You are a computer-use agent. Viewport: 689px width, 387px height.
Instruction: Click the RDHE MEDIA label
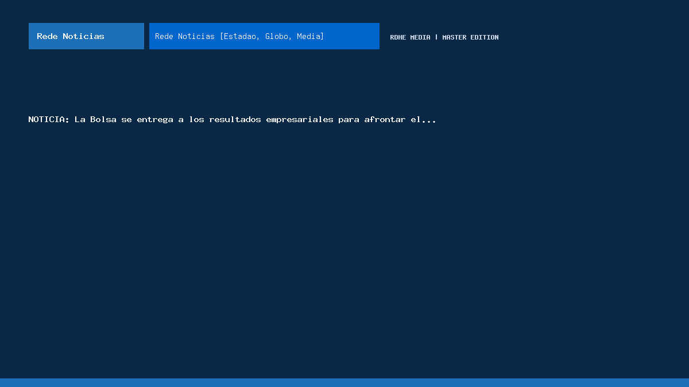click(410, 37)
